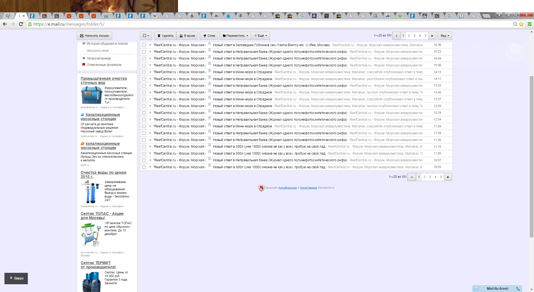Click the browser back arrow
Viewport: 534px width, 292px height.
5,24
